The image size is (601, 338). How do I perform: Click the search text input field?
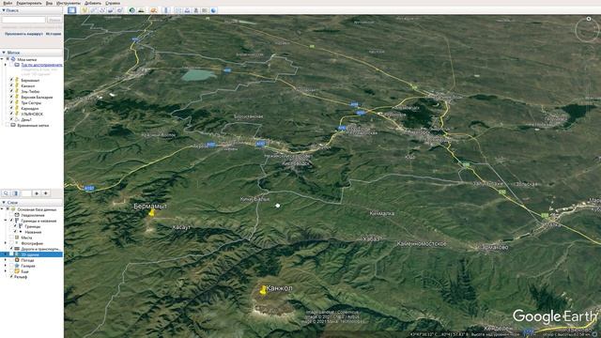(x=23, y=20)
